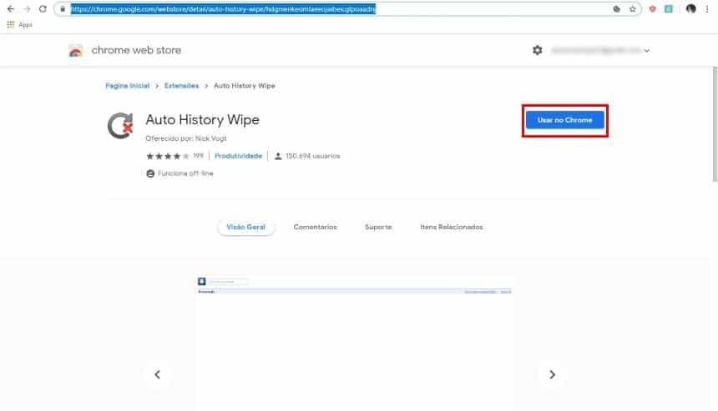This screenshot has width=718, height=411.
Task: Go to Página Inicial breadcrumb
Action: (x=127, y=86)
